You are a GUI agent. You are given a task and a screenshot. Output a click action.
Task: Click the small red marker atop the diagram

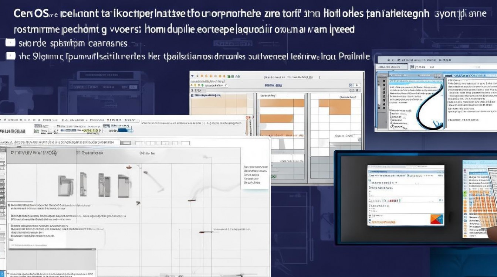128,167
